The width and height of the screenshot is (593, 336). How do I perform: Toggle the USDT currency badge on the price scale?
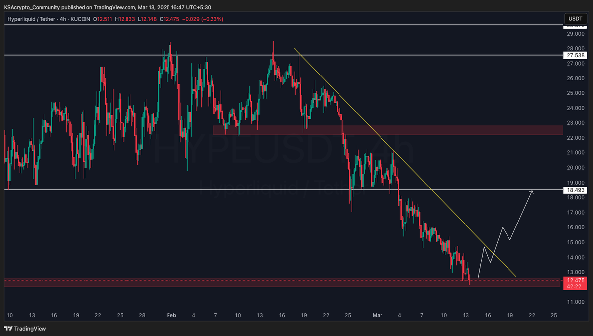576,19
